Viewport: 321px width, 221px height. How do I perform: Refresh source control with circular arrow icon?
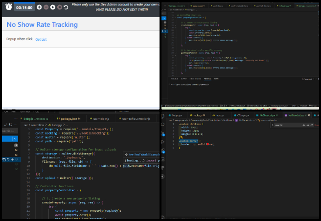click(x=11, y=125)
